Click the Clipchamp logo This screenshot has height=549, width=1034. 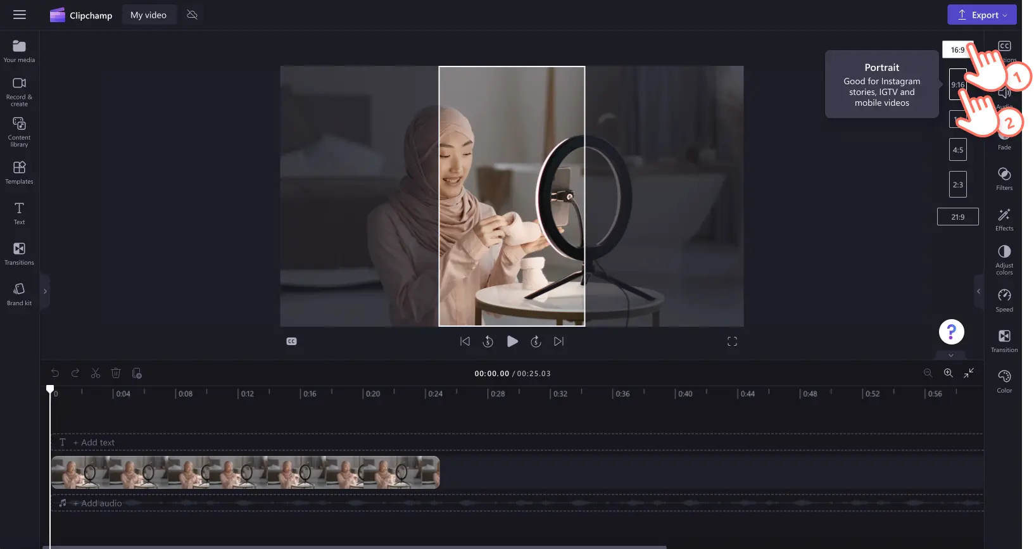(81, 15)
